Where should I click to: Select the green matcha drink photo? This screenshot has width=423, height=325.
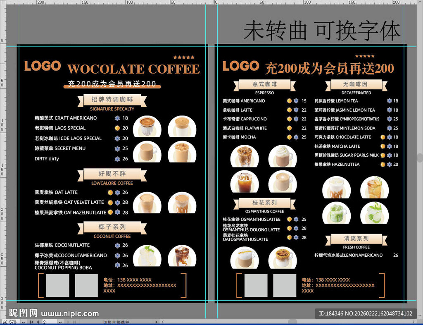[x=337, y=213]
